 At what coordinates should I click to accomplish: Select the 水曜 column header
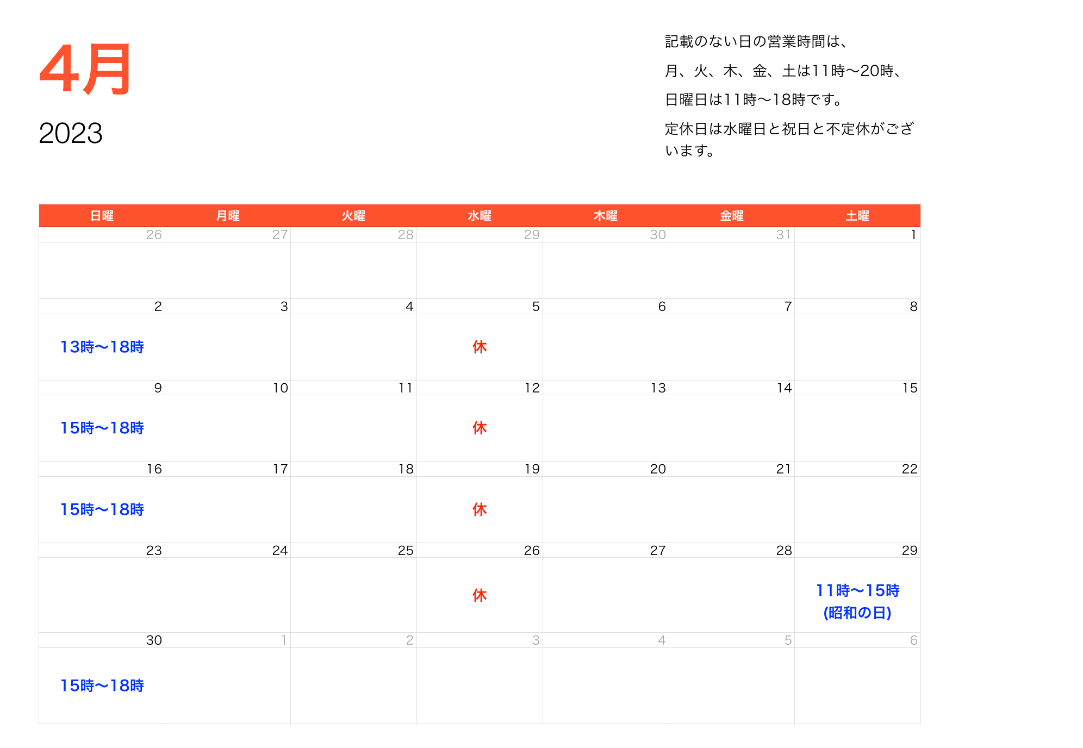click(480, 216)
